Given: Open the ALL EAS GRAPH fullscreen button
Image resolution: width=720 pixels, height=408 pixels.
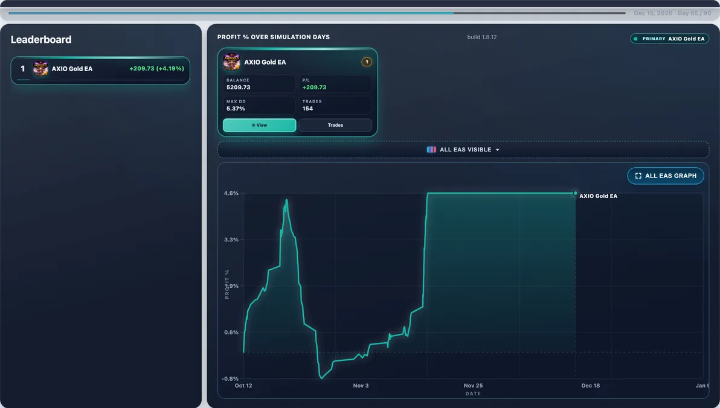Looking at the screenshot, I should pyautogui.click(x=666, y=176).
